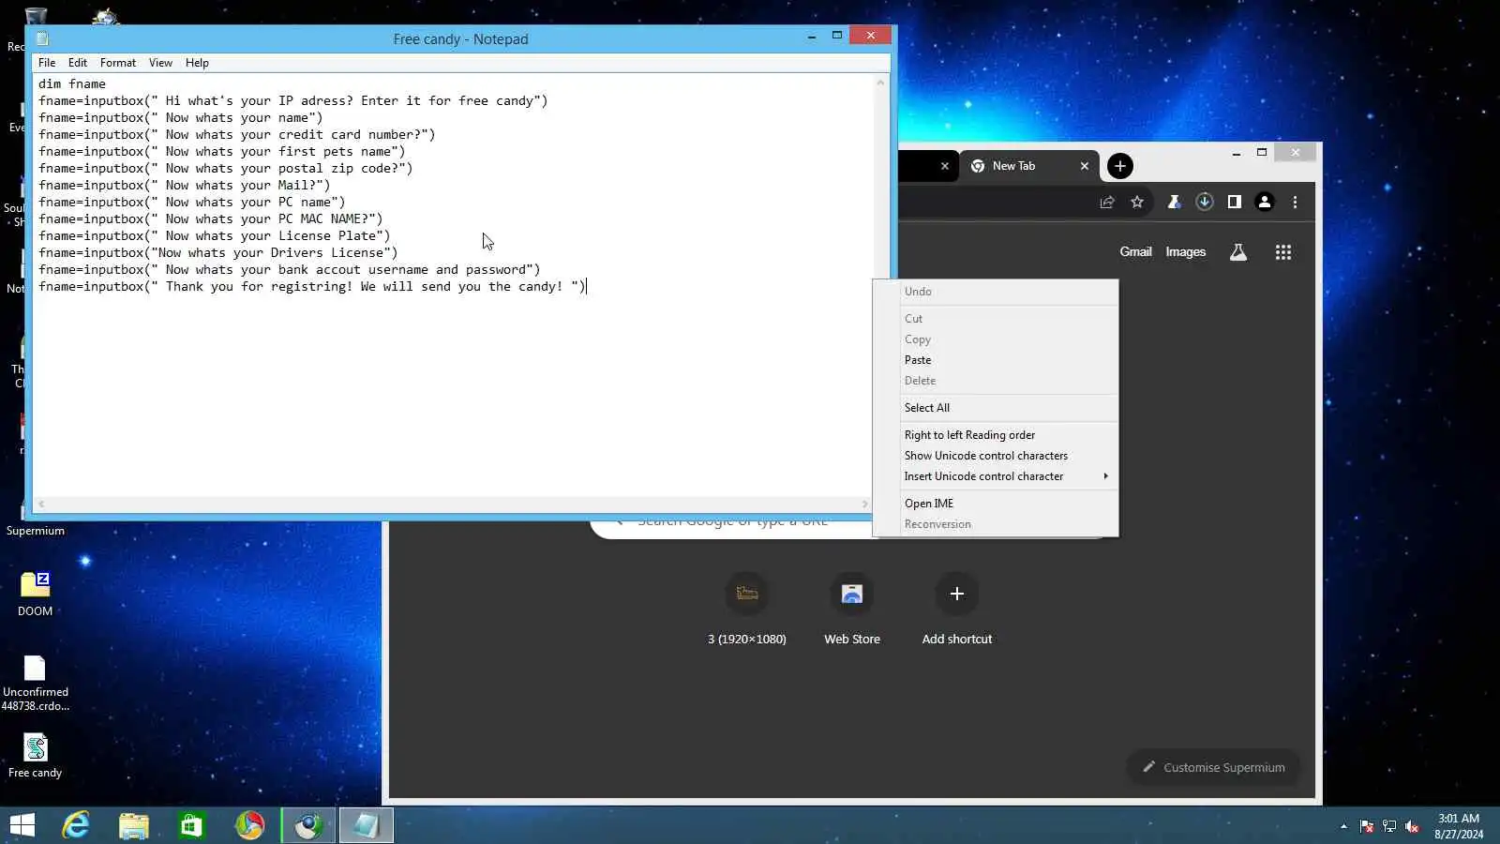Viewport: 1500px width, 844px height.
Task: Close the first browser tab
Action: click(x=945, y=166)
